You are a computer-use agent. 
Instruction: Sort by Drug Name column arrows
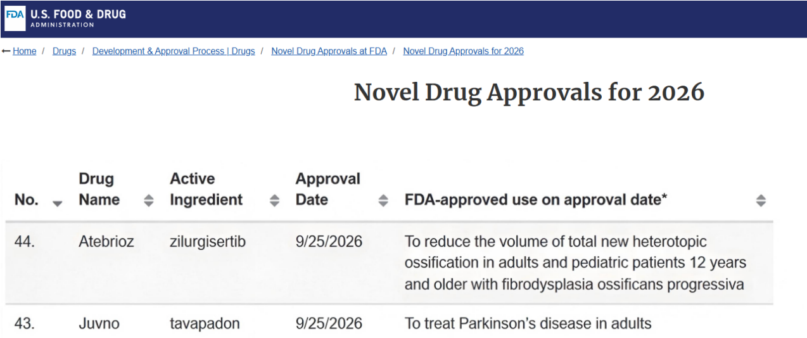(148, 200)
